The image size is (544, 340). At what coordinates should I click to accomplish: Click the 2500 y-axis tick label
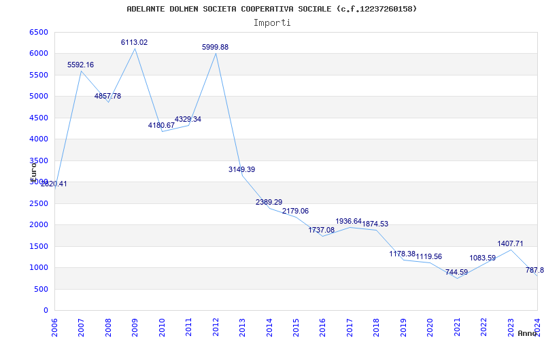click(39, 203)
